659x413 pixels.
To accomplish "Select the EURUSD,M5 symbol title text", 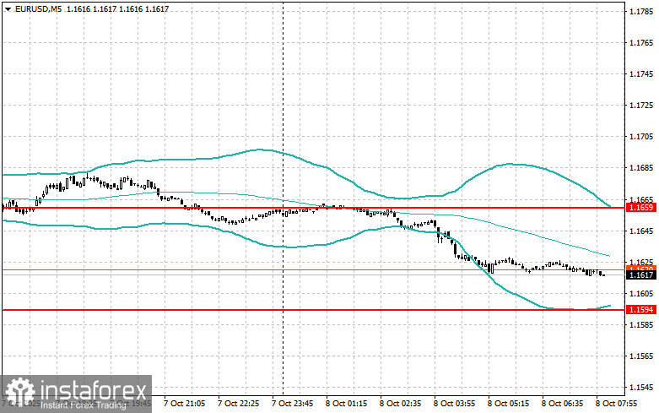I will 38,8.
